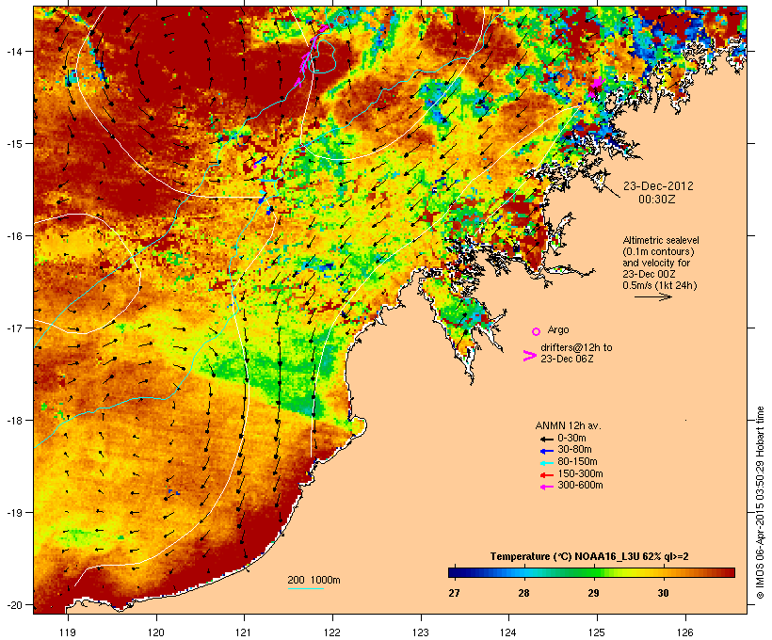Click the time text 00:30Z

coord(657,200)
